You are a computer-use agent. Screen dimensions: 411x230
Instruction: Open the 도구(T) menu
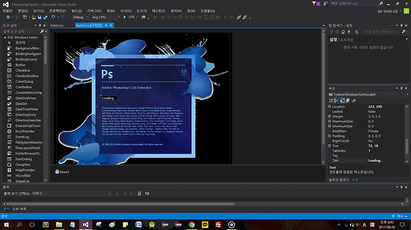(x=142, y=11)
